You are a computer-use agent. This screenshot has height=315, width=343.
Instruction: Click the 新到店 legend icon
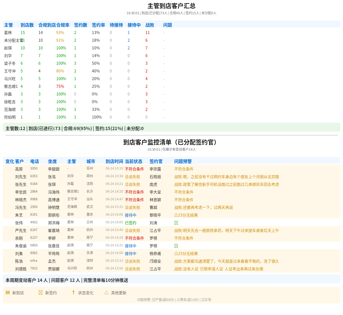coord(8,292)
